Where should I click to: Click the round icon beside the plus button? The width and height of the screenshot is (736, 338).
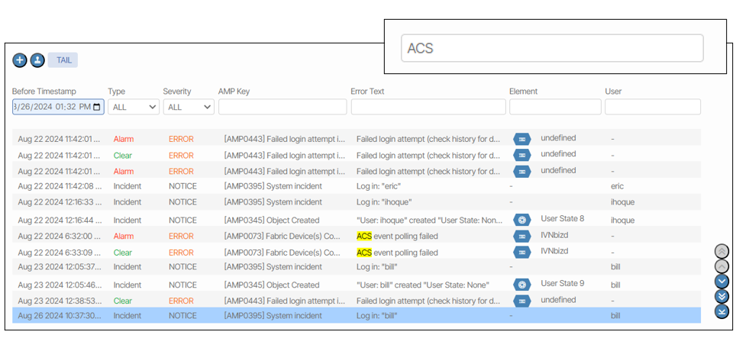[37, 60]
